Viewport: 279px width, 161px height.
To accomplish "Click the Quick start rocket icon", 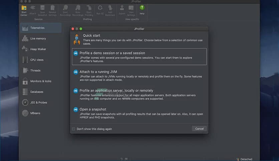I will (77, 39).
